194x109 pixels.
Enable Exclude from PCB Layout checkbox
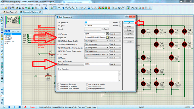(59, 87)
